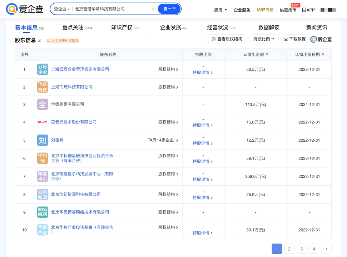347x257 pixels.
Task: Click the 下载数据 download button
Action: pos(295,39)
